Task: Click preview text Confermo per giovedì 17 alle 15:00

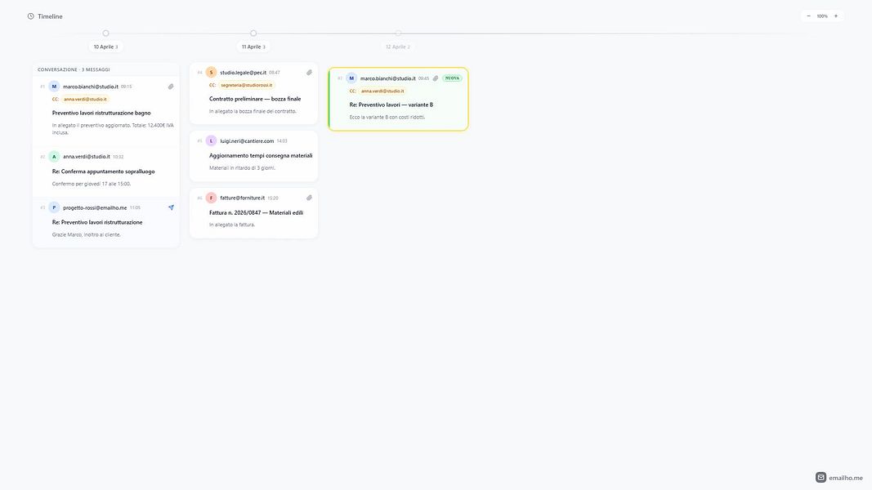Action: coord(92,184)
